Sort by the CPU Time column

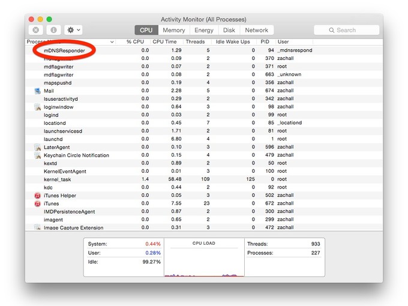tap(164, 41)
